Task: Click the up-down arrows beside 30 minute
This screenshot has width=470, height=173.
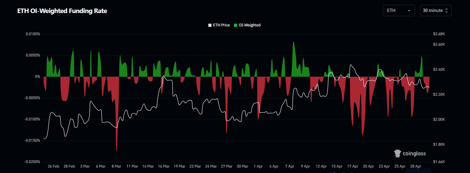Action: click(x=446, y=11)
